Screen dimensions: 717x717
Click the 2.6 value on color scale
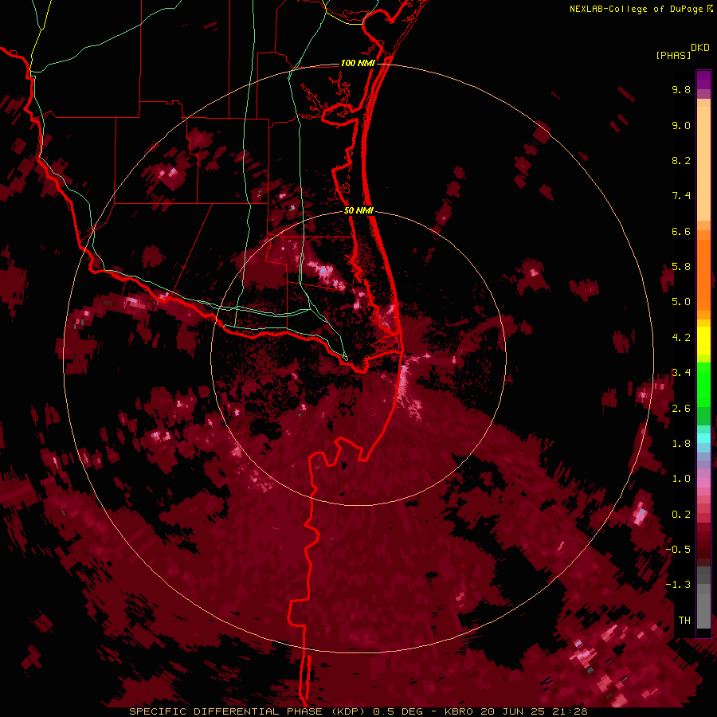pos(681,409)
